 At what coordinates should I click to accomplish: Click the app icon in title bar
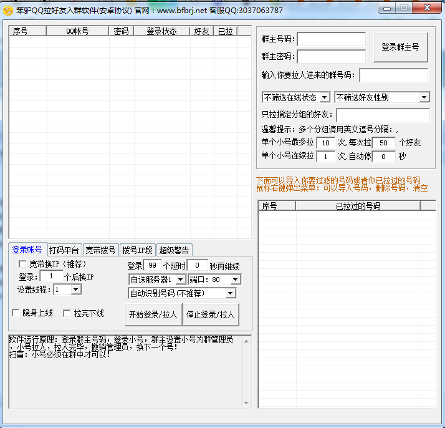click(8, 11)
